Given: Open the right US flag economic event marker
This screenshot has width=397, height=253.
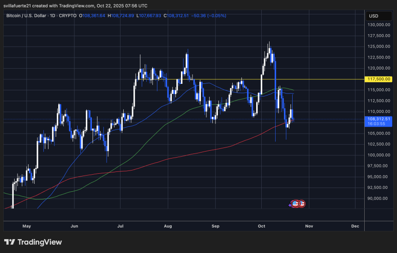Looking at the screenshot, I should [x=302, y=203].
